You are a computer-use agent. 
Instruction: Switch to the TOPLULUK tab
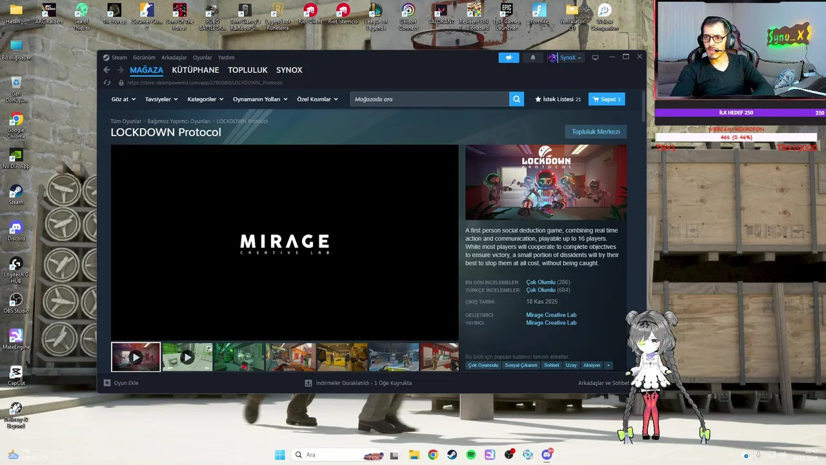[248, 70]
